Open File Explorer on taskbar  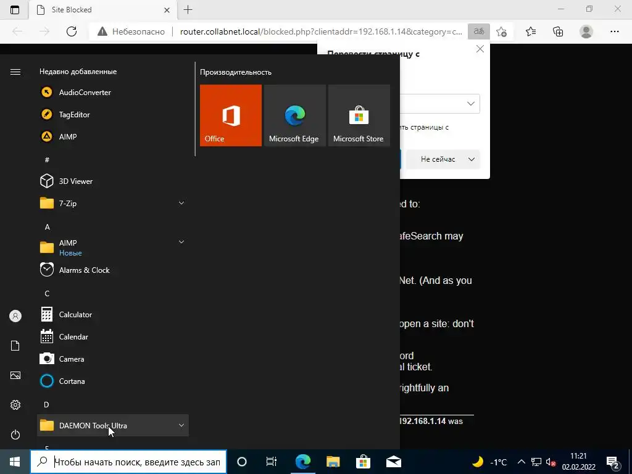333,462
